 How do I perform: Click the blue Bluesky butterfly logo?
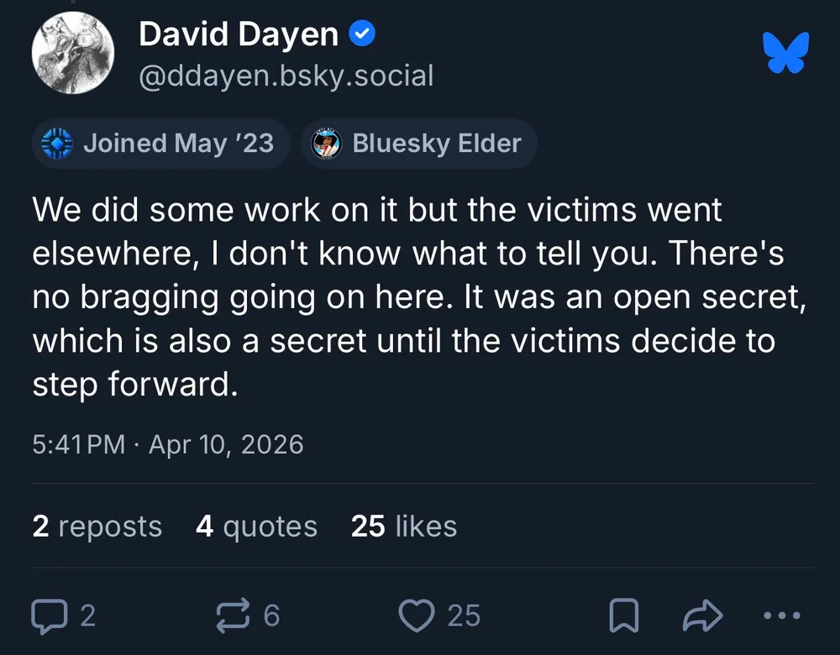[785, 52]
